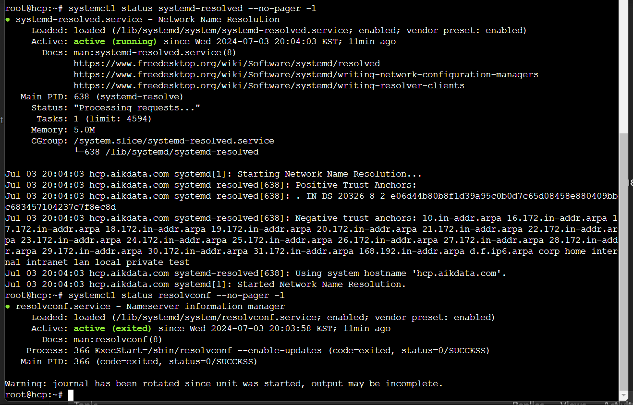Viewport: 633px width, 405px height.
Task: Open the writing-network-configuration-managers wiki URL
Action: [306, 75]
